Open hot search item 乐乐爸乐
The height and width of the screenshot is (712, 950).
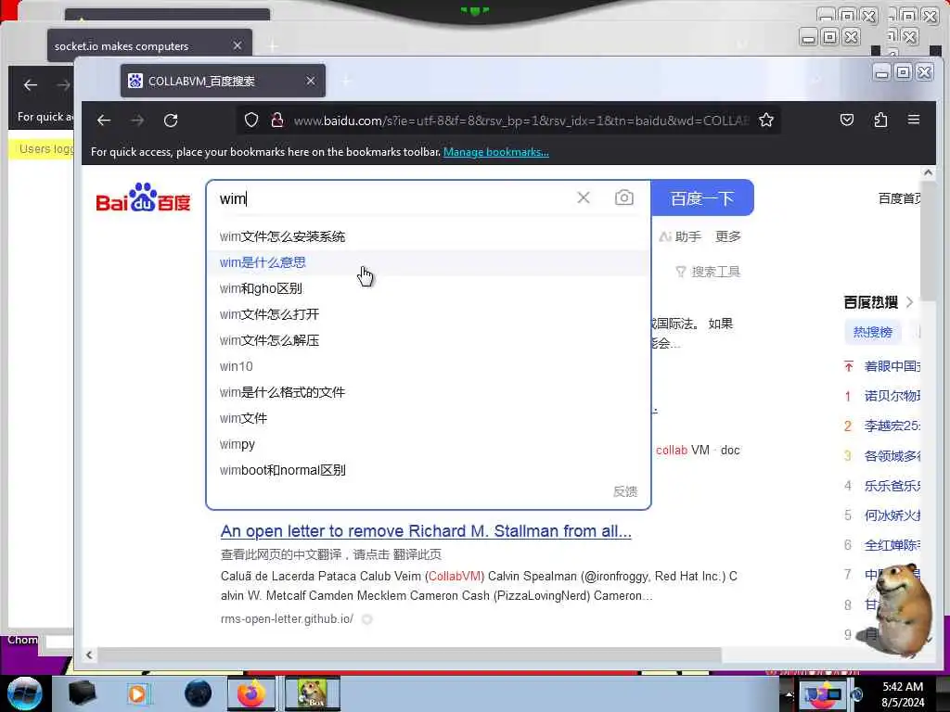pos(892,486)
